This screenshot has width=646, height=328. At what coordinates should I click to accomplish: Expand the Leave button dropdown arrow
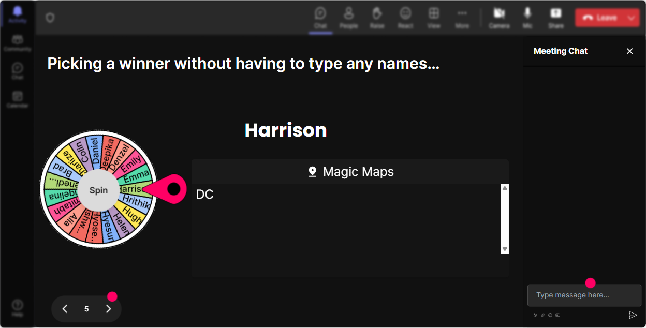tap(631, 18)
